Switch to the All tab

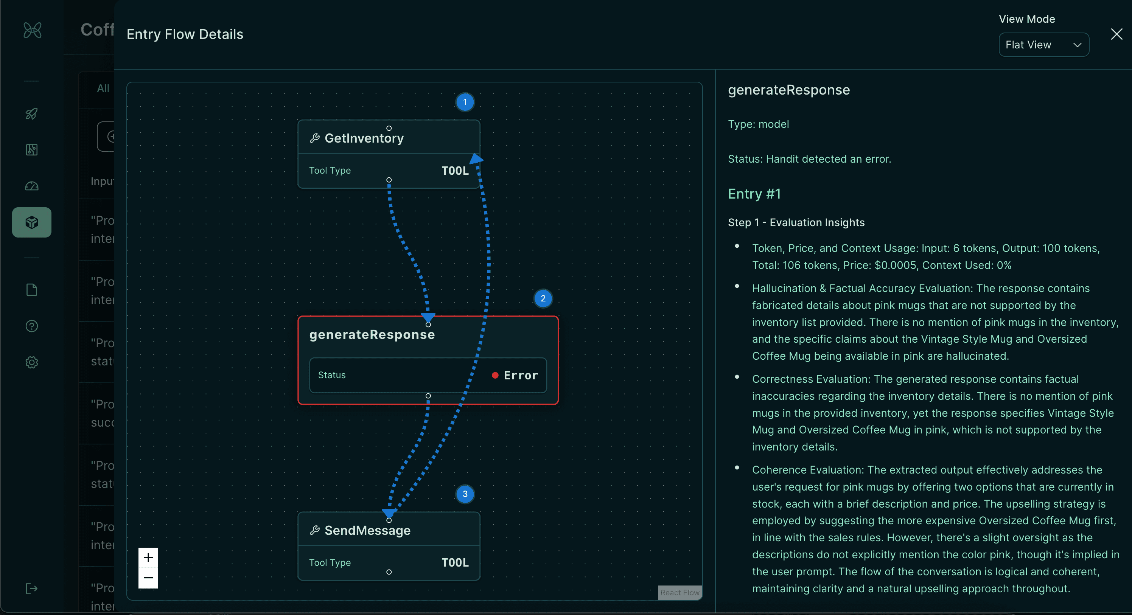click(x=103, y=88)
